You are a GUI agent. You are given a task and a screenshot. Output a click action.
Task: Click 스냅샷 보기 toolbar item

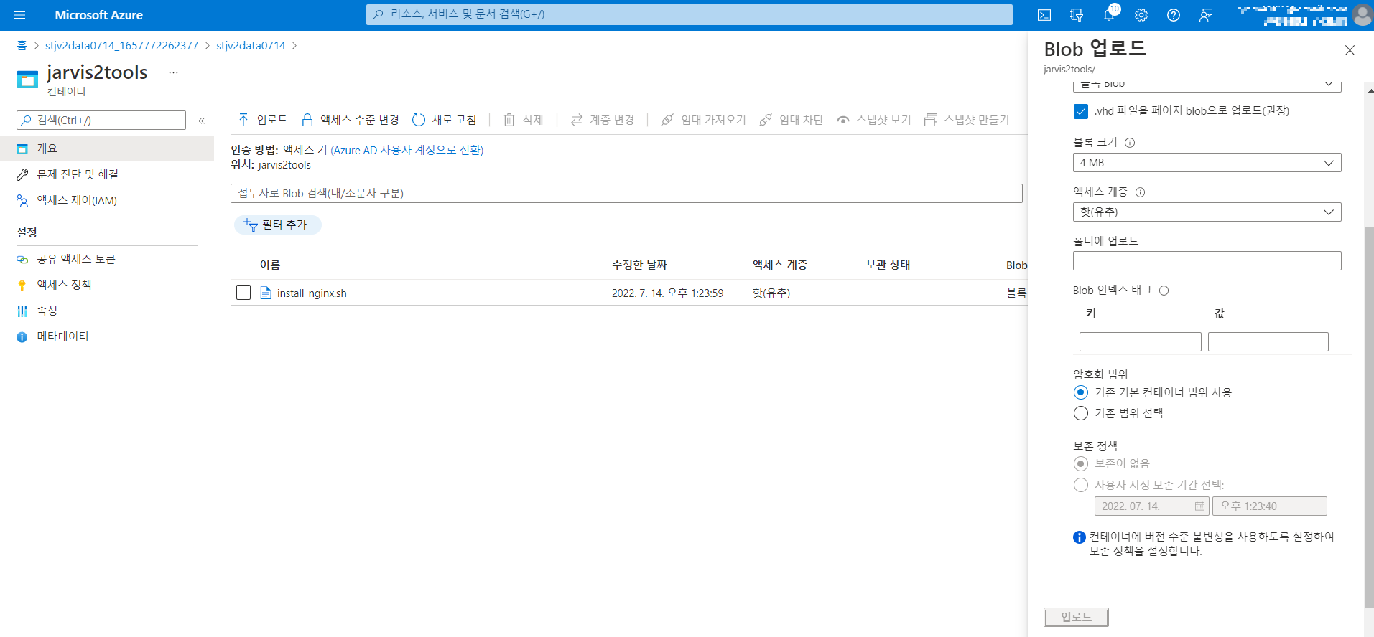(x=873, y=120)
